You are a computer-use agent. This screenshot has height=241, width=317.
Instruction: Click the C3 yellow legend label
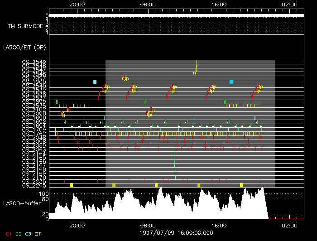pos(29,234)
